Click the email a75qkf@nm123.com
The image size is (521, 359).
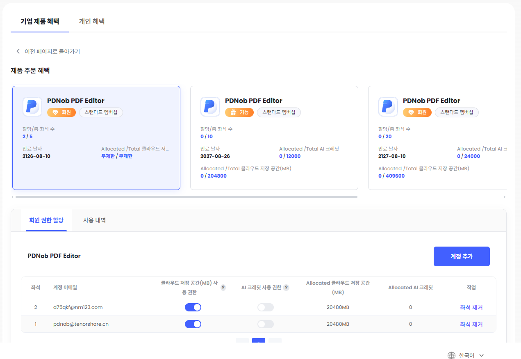click(x=78, y=307)
